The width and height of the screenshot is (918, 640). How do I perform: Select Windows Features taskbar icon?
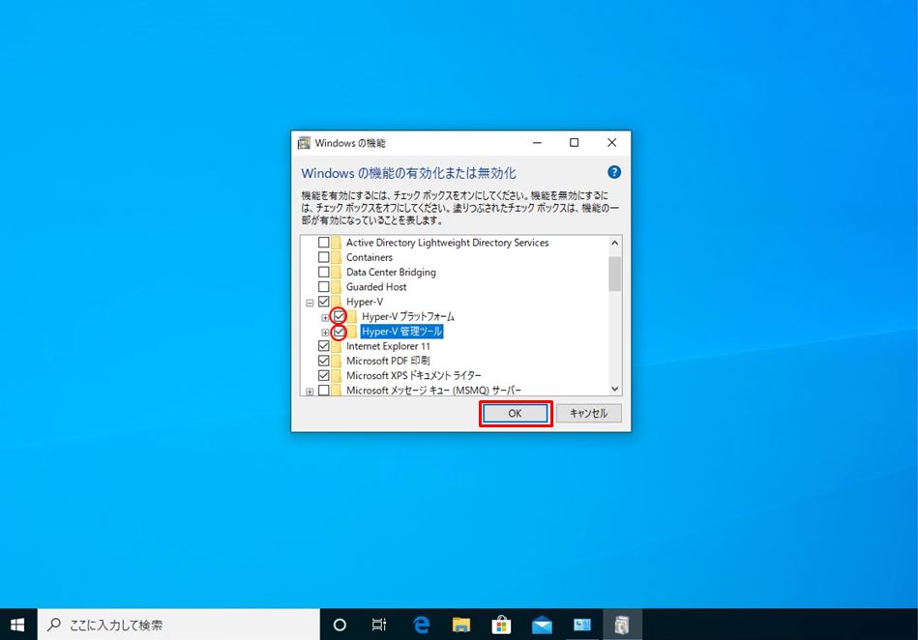point(622,625)
